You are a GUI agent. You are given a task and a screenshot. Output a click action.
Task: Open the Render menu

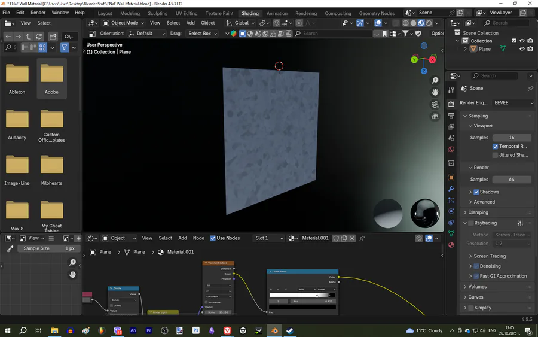[38, 13]
